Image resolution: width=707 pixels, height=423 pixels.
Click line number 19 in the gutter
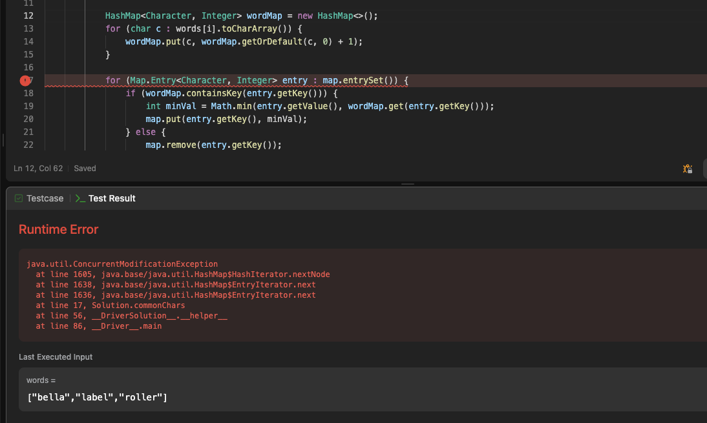[x=28, y=106]
